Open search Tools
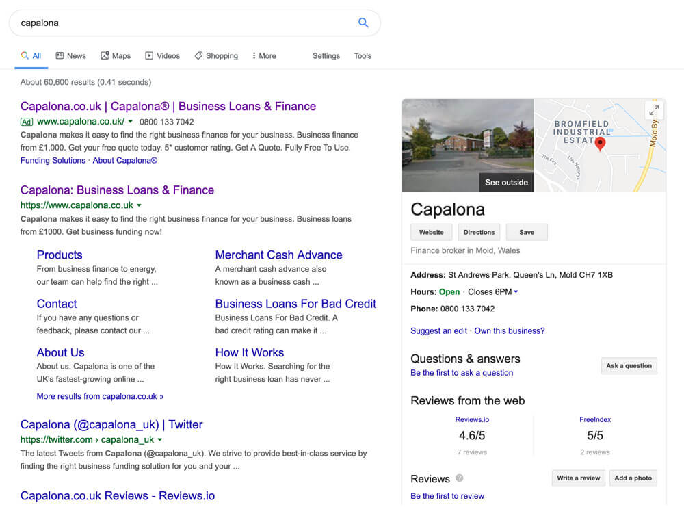Image resolution: width=684 pixels, height=507 pixels. pyautogui.click(x=363, y=56)
